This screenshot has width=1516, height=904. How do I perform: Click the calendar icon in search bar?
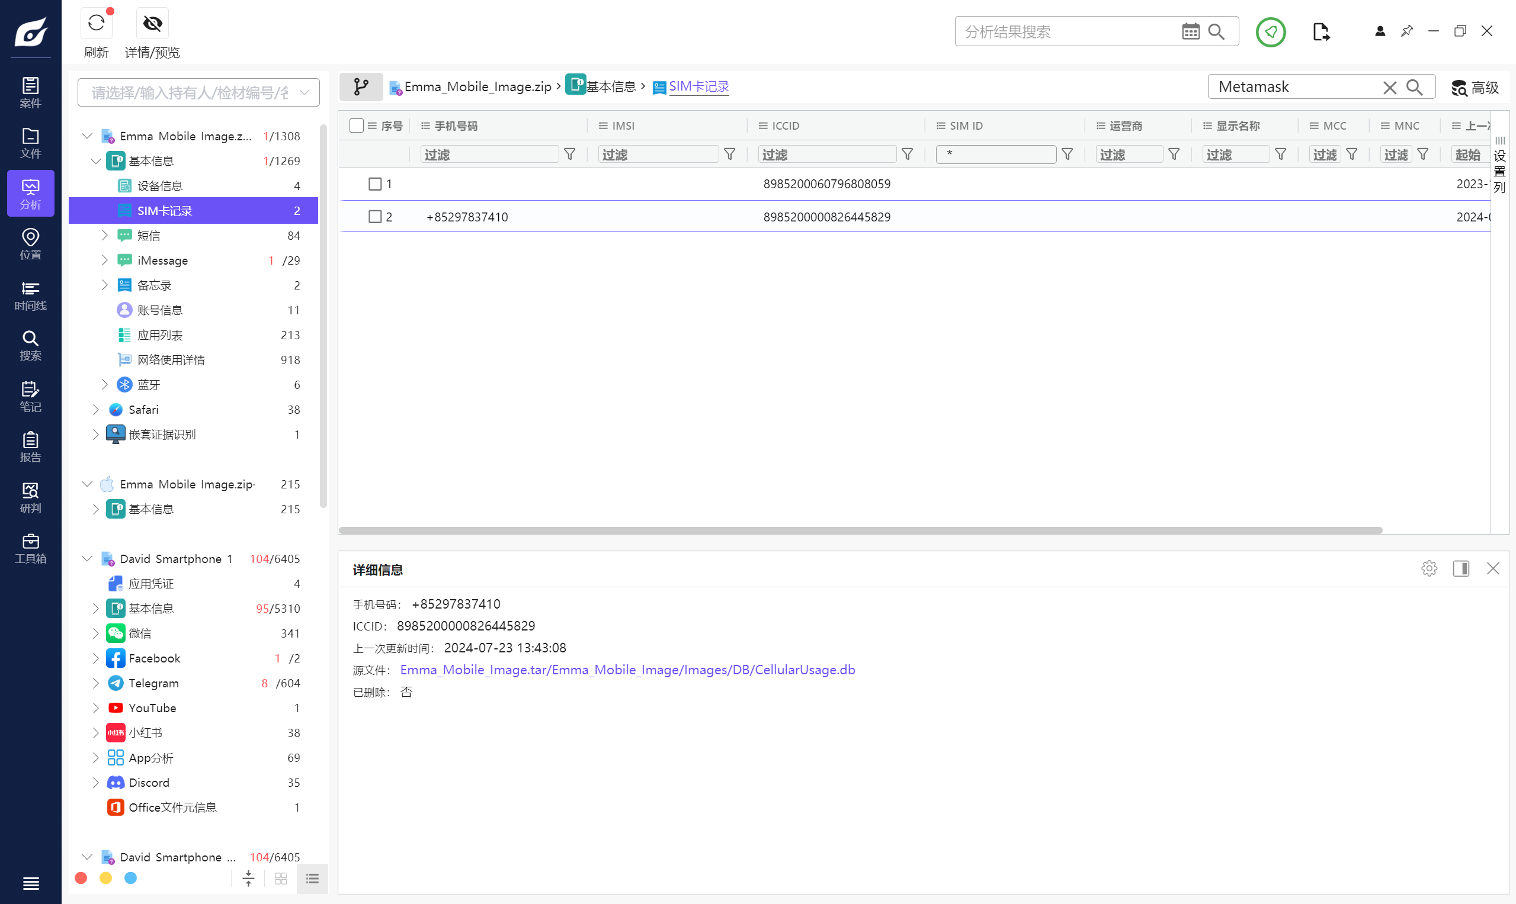click(1190, 32)
